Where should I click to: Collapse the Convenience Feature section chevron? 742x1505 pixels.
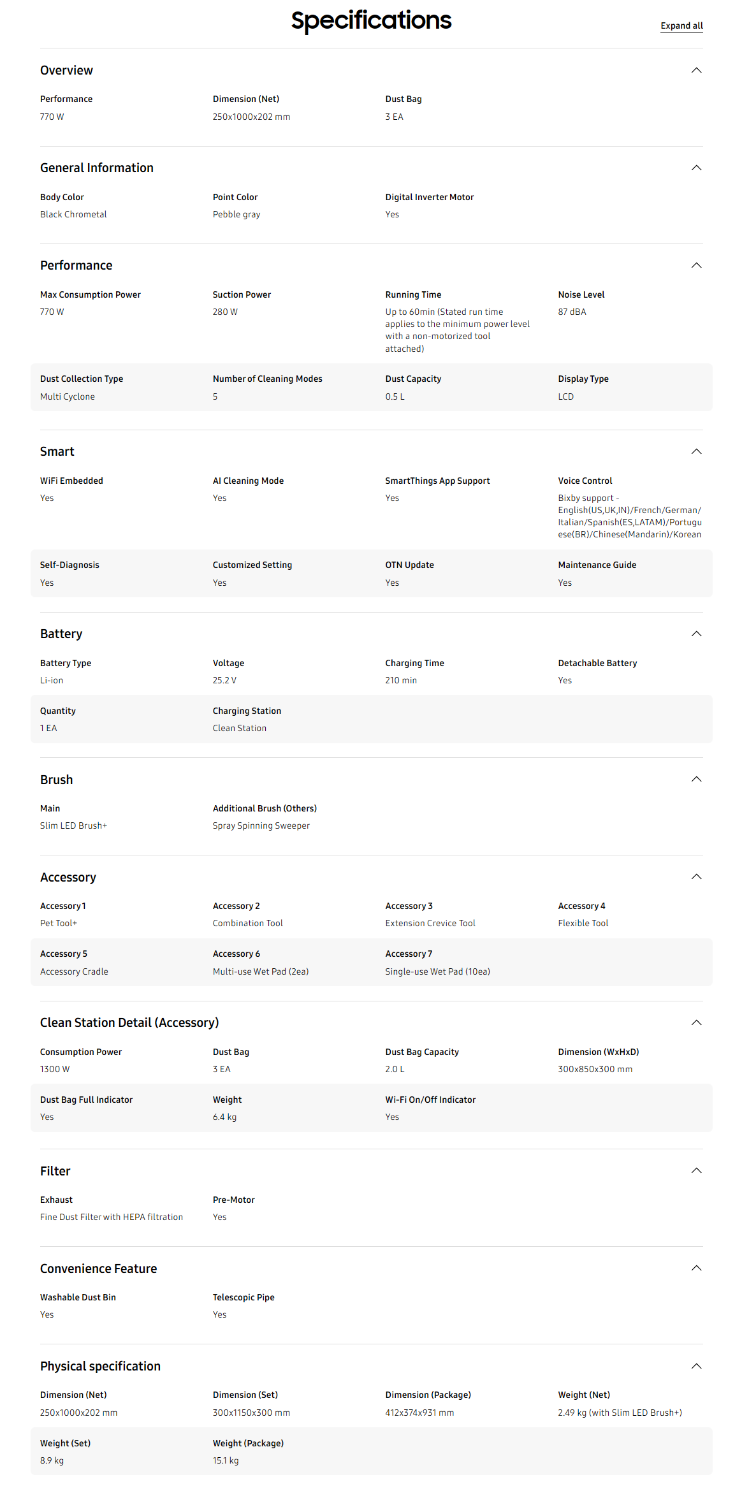pyautogui.click(x=696, y=1268)
